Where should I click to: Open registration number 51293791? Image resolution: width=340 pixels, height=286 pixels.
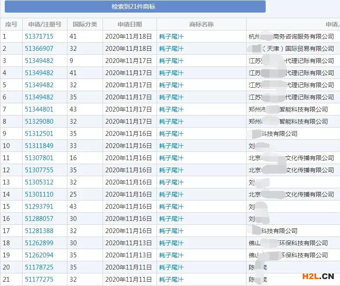[39, 206]
